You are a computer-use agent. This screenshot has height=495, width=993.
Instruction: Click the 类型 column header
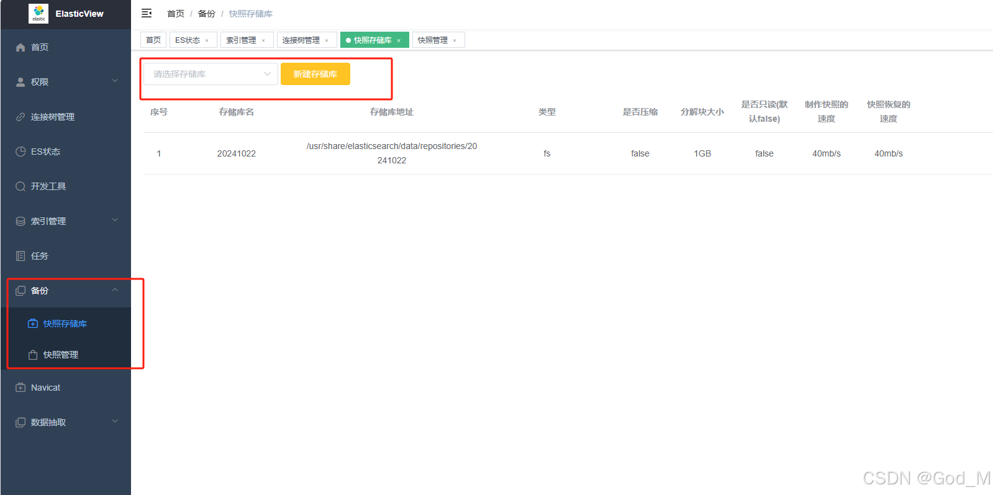point(547,112)
